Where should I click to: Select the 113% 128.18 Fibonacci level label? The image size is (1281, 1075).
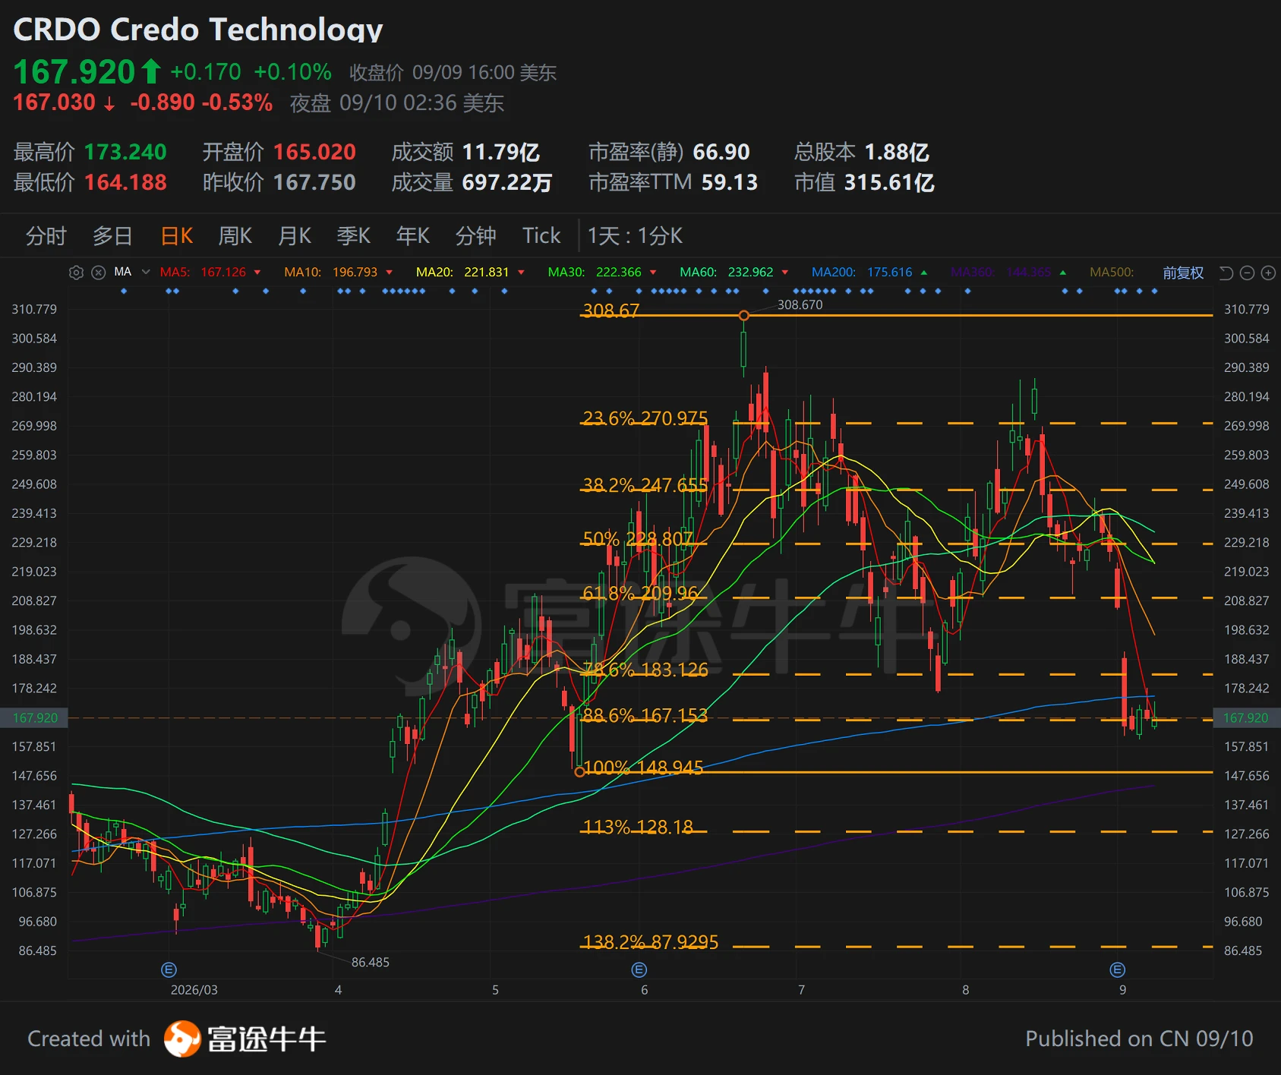638,827
